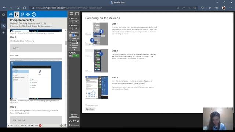Open the Step 1 thumbnail image
This screenshot has width=235, height=132.
(97, 34)
